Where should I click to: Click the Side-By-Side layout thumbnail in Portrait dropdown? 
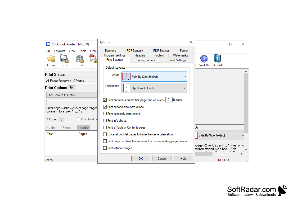tap(127, 77)
